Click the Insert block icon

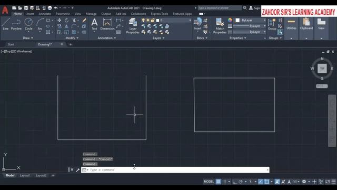pos(198,24)
